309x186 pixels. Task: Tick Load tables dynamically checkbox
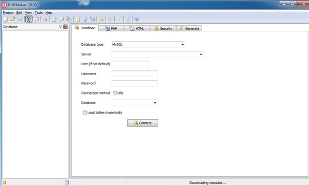[x=85, y=113]
